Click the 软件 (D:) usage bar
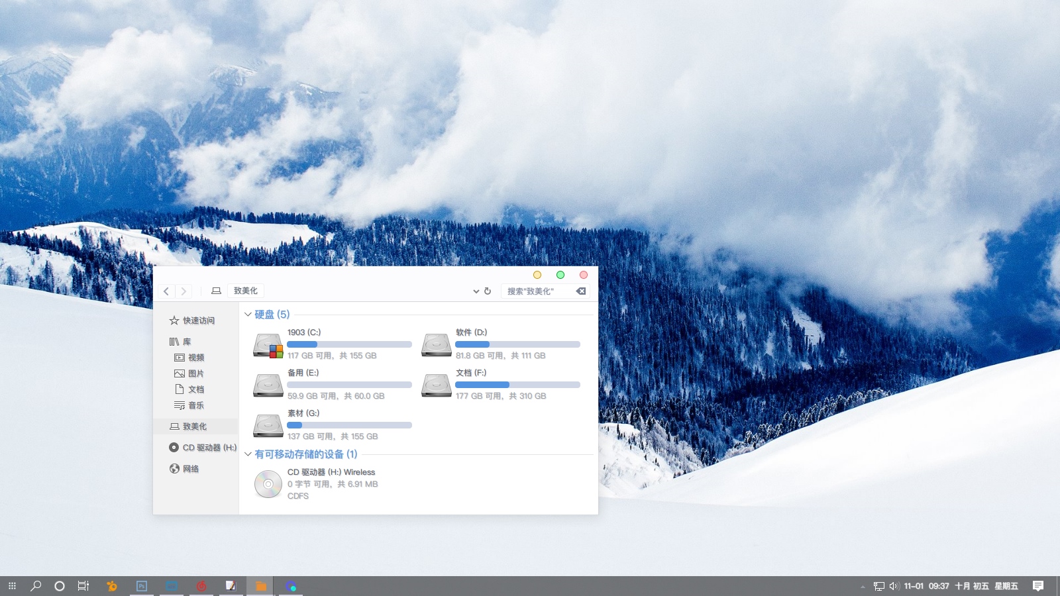Image resolution: width=1060 pixels, height=596 pixels. pos(518,344)
